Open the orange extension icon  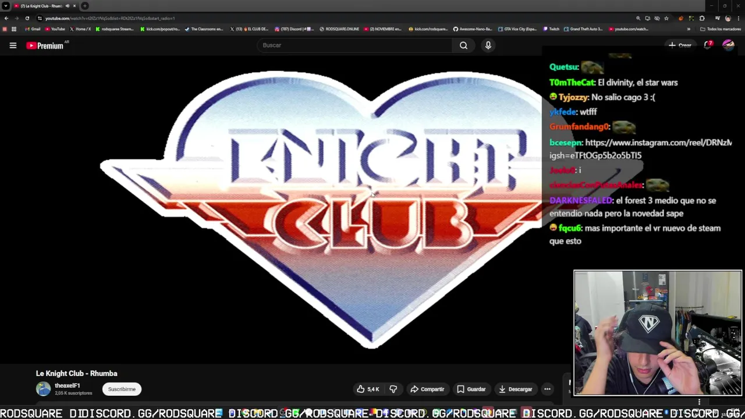[x=680, y=18]
